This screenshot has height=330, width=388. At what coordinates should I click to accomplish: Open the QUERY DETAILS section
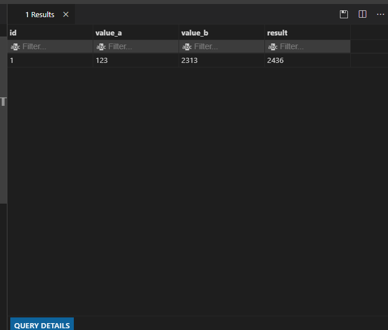click(x=42, y=325)
